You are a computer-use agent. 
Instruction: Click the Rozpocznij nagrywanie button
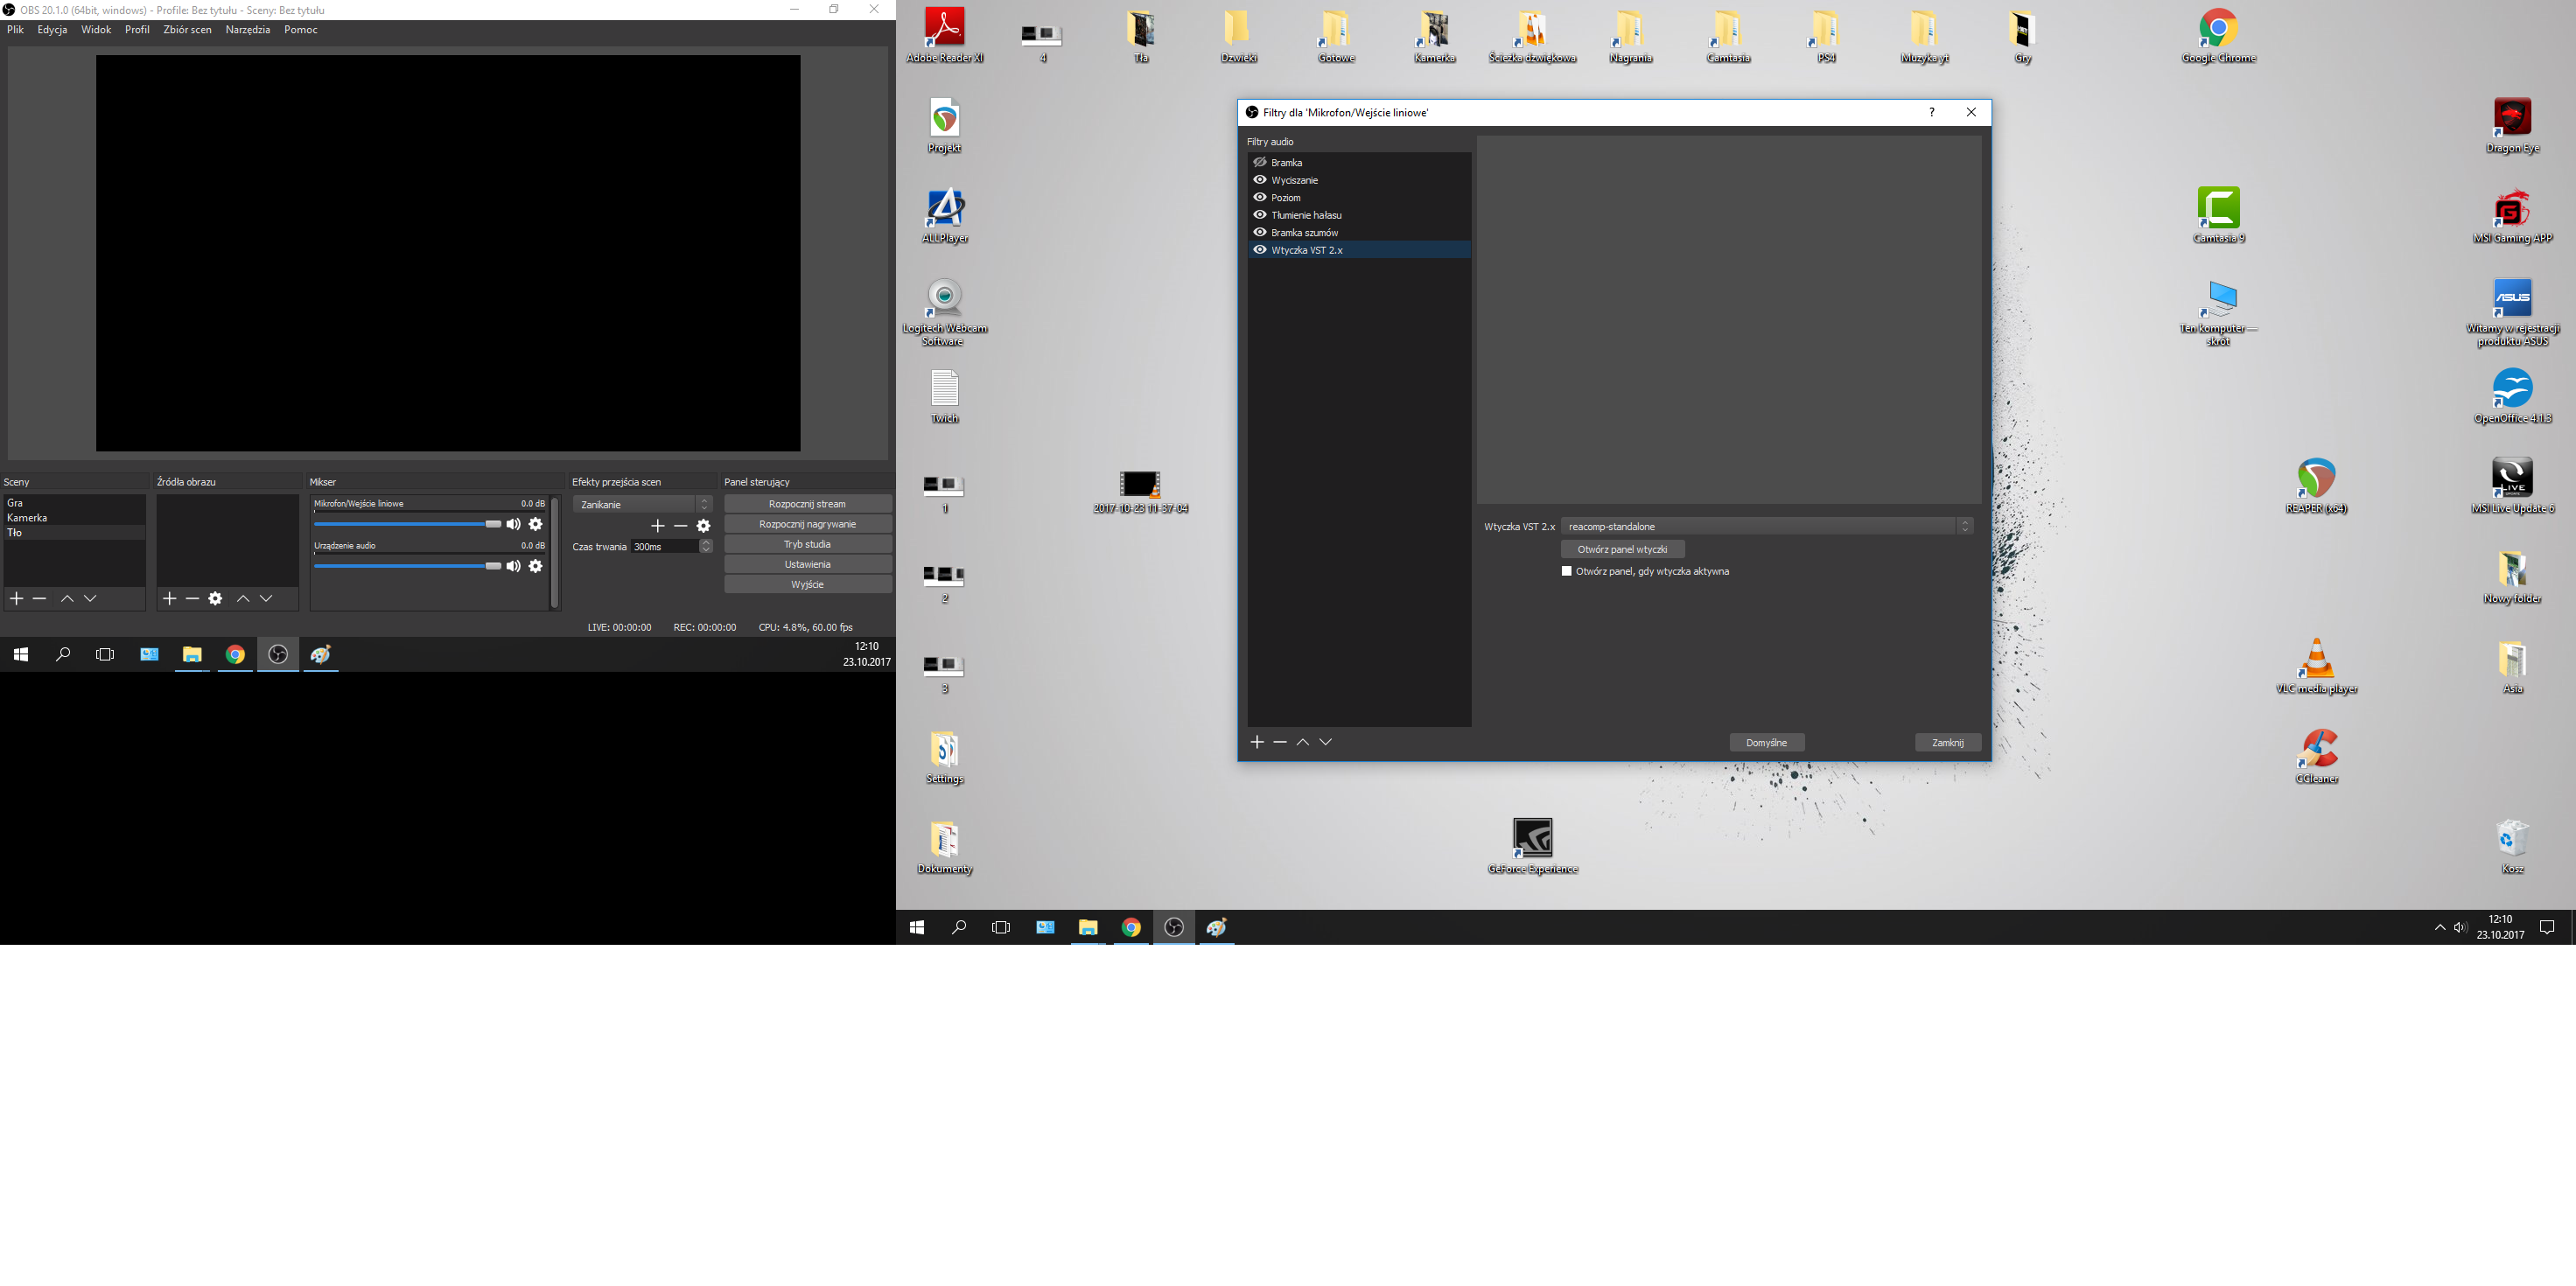807,523
